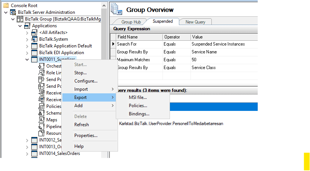
Task: Click the INT0014_SalesOrders application icon
Action: (34, 153)
